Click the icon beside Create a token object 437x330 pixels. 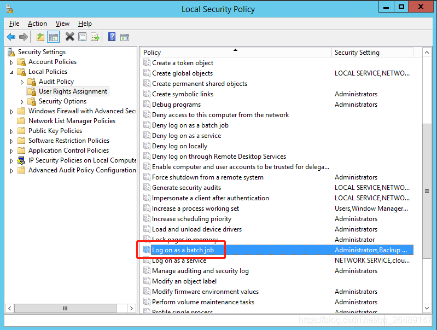click(147, 62)
